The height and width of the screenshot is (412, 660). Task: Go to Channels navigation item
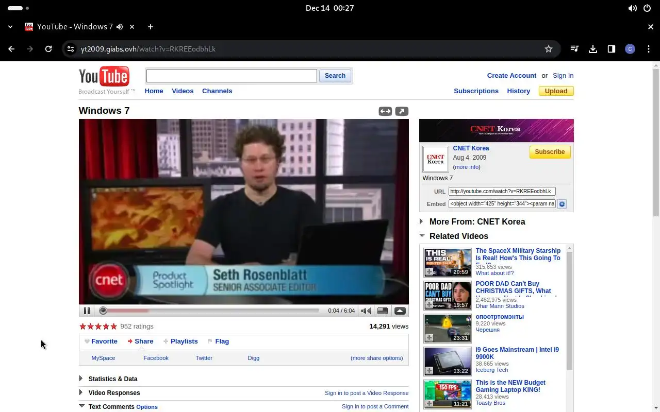click(217, 91)
